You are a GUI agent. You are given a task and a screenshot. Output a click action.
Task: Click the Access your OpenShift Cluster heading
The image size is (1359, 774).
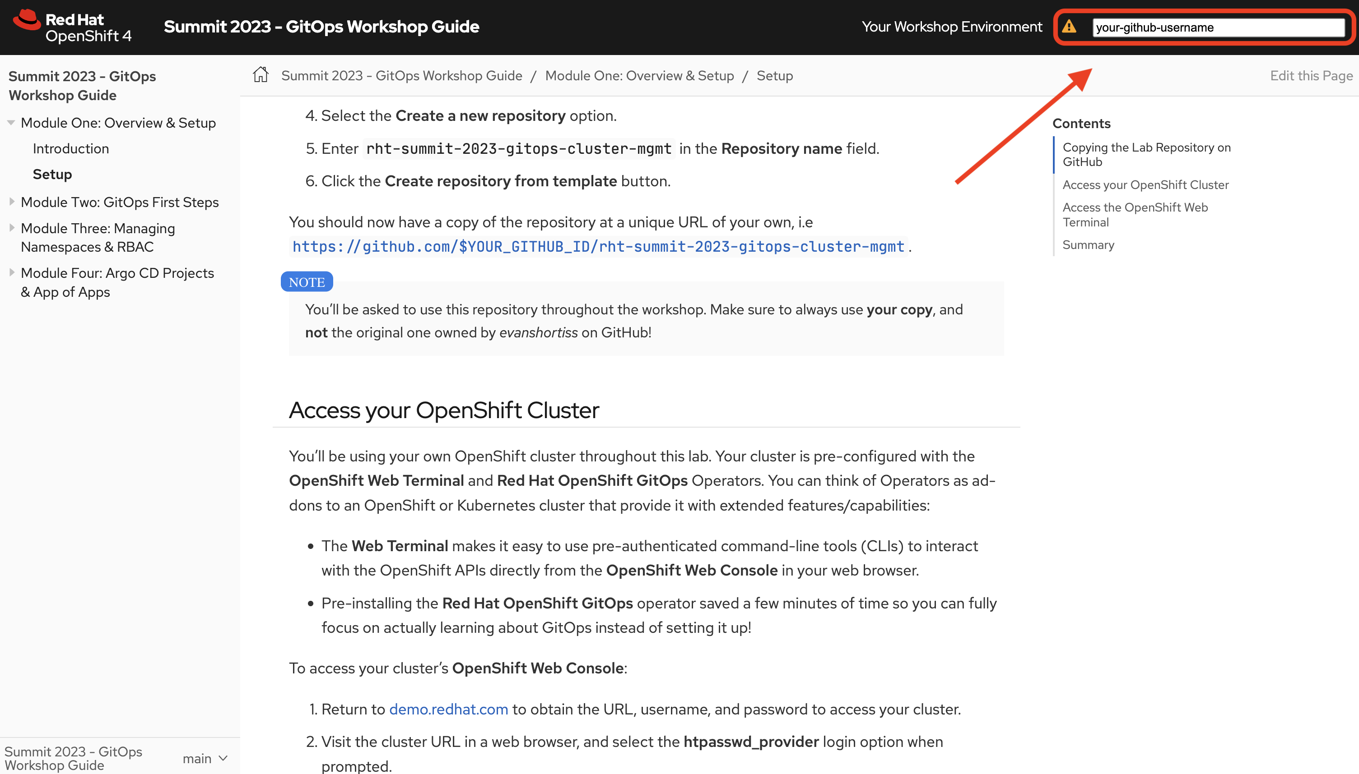[444, 410]
